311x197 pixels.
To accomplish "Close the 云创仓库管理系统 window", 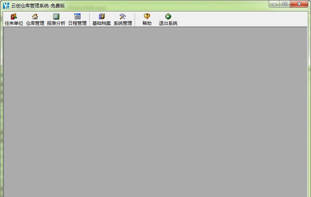I will pyautogui.click(x=299, y=4).
